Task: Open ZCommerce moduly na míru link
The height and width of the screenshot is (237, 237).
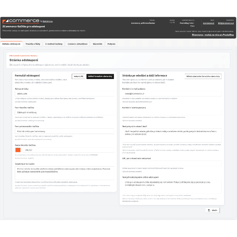Action: 213,35
